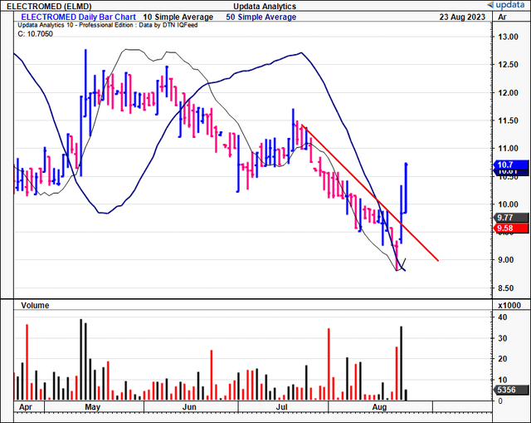Click the 10.00 price axis label
531x423 pixels.
coord(508,204)
